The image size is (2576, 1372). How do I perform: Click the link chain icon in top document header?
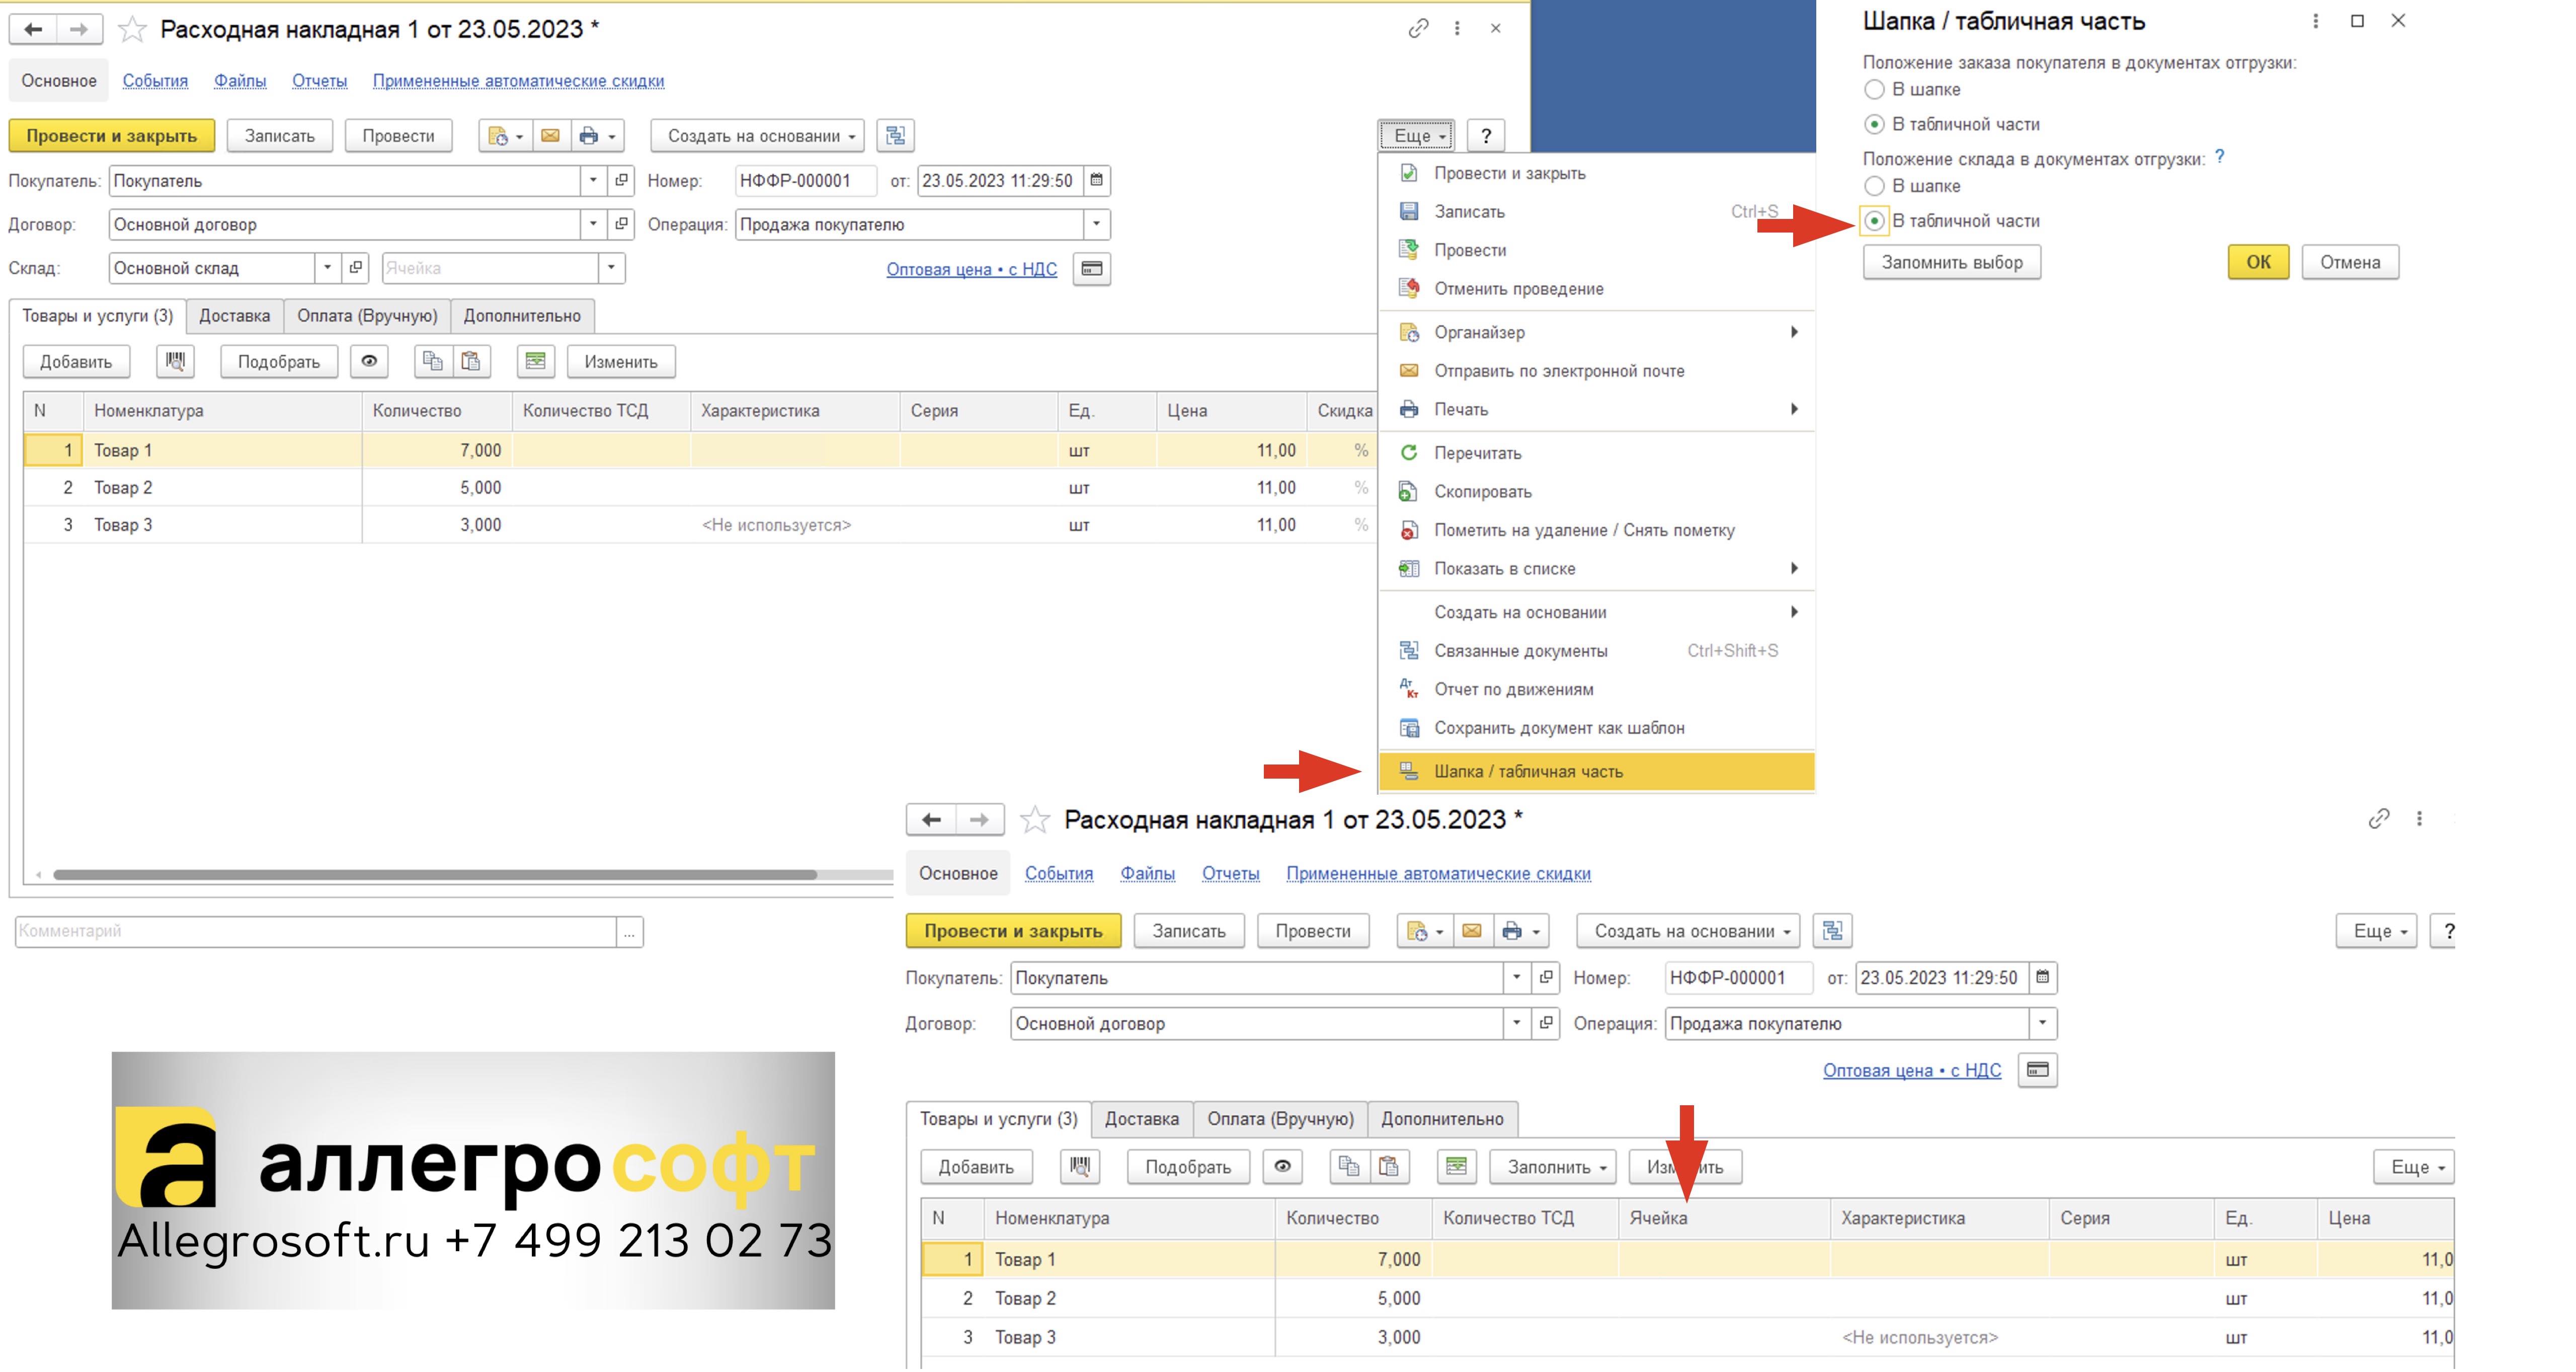(1418, 29)
